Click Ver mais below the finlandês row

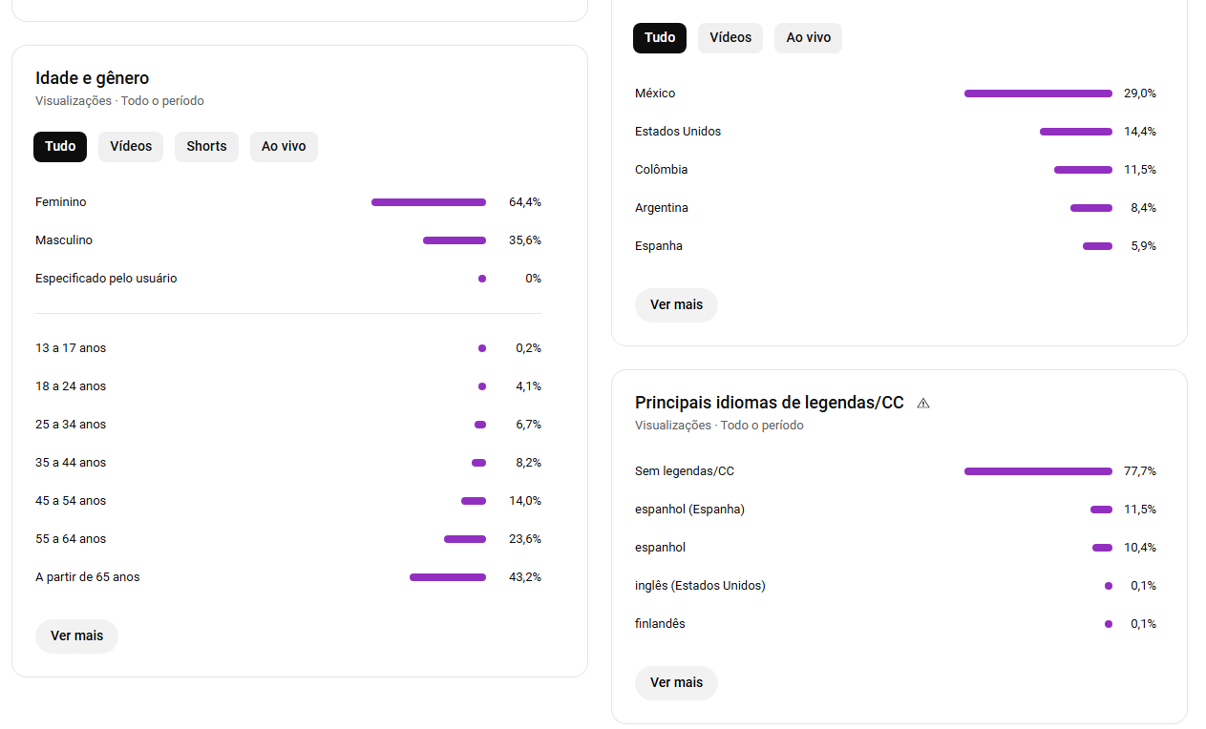(676, 683)
